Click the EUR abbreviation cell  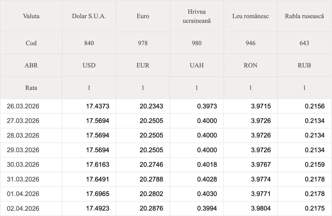(x=143, y=65)
